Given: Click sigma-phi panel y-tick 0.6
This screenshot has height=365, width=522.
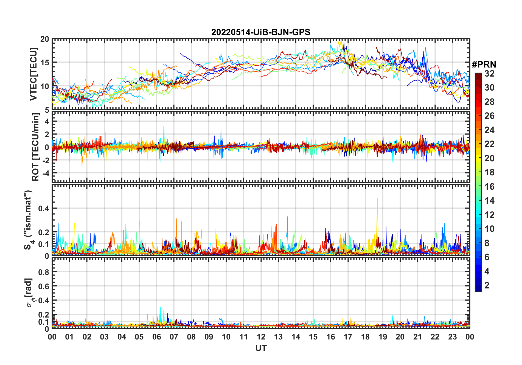Looking at the screenshot, I should [x=44, y=286].
